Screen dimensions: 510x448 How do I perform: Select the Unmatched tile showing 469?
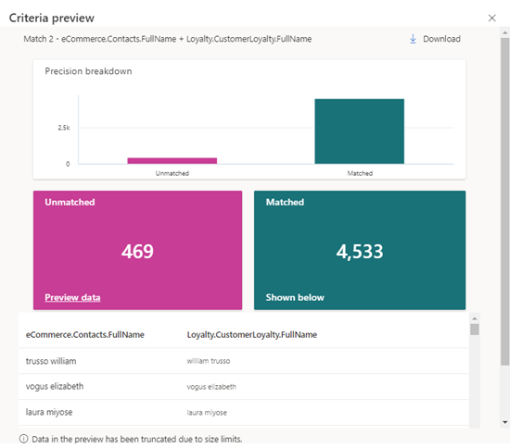pos(137,250)
